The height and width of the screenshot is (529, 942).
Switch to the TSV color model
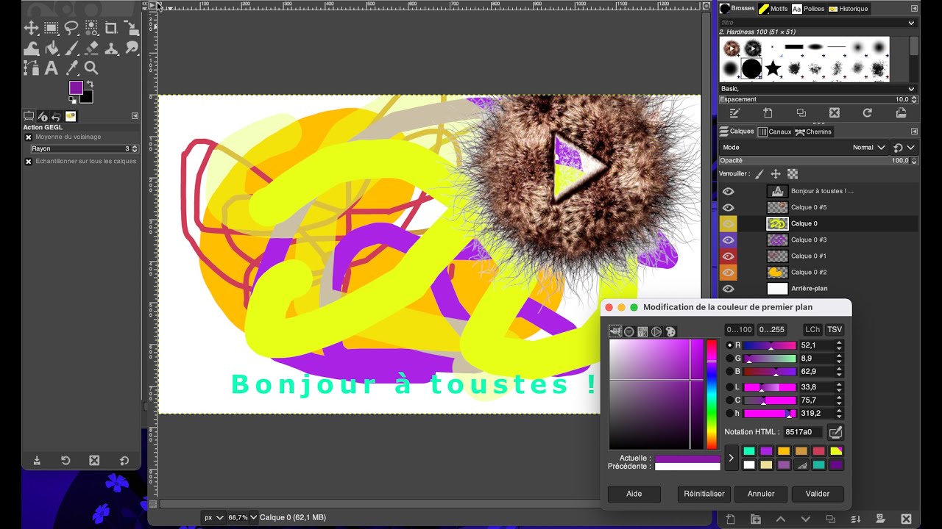[x=835, y=330]
